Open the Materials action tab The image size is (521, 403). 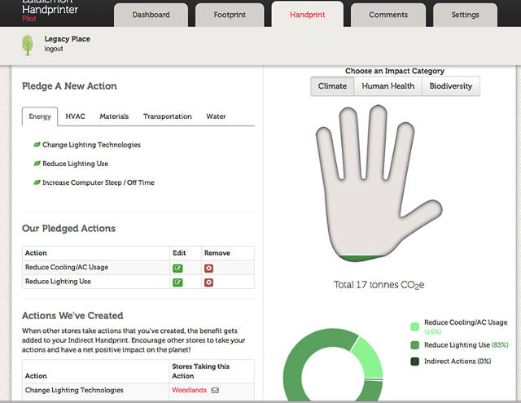(114, 116)
